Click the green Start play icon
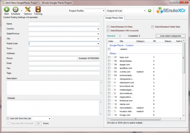190x133 pixels. (7, 9)
